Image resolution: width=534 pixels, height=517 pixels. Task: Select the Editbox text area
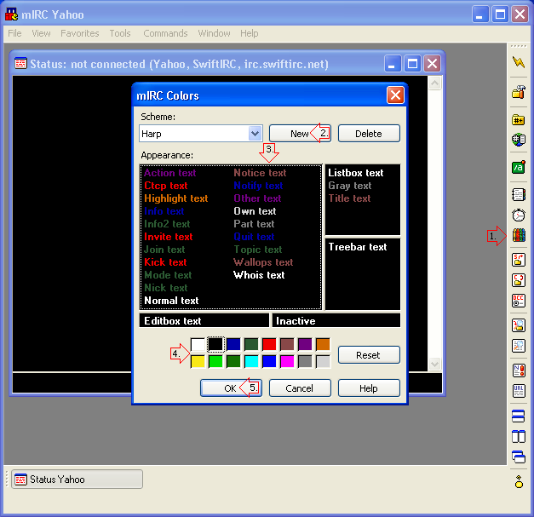tap(204, 320)
